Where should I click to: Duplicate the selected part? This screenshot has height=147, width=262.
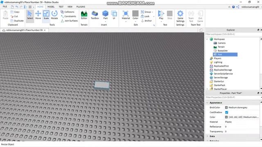(x=17, y=21)
